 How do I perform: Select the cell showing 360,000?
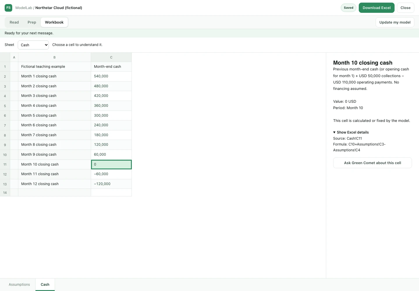(x=111, y=106)
